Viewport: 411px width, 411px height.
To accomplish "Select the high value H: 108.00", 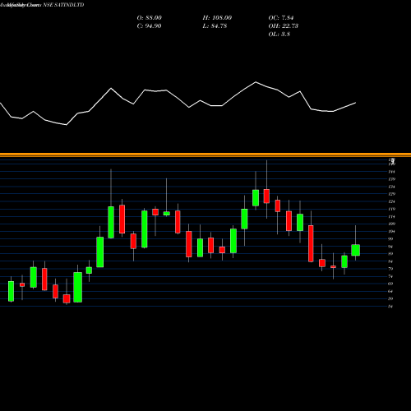I will click(217, 18).
